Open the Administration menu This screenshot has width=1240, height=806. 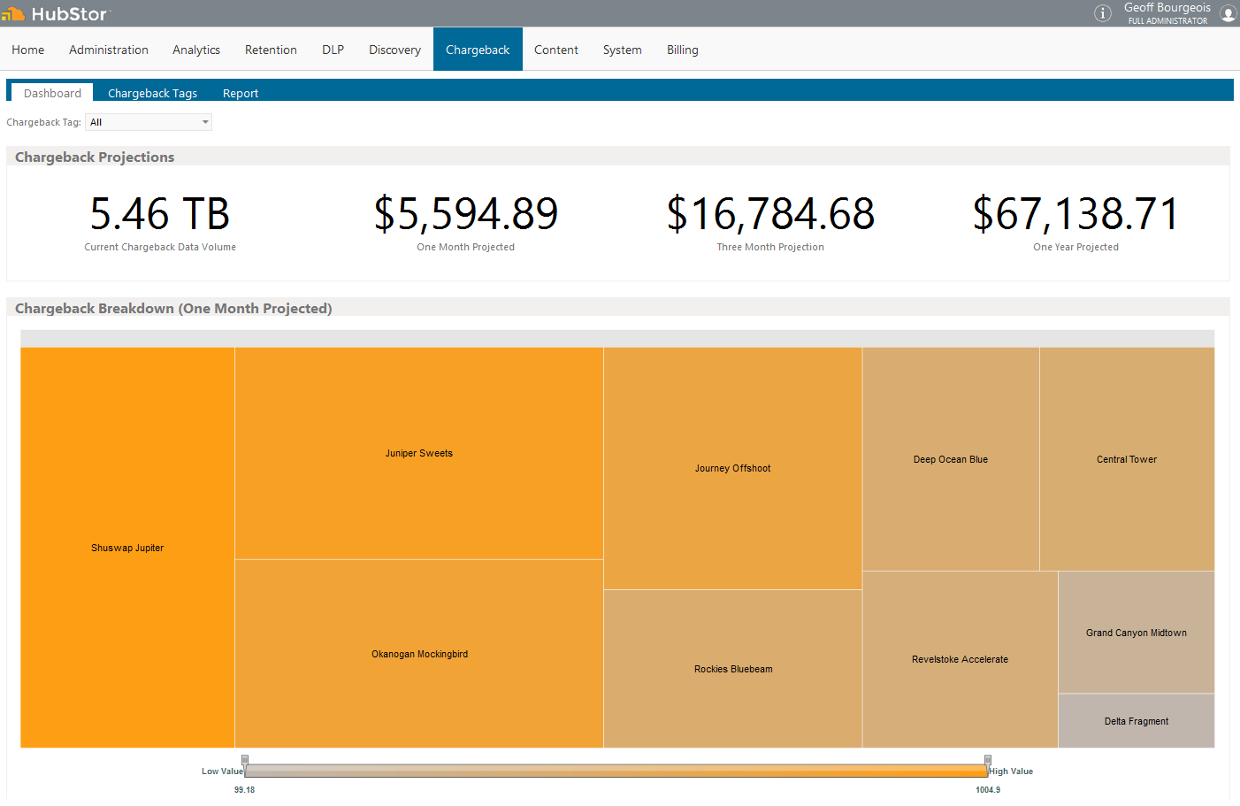pos(109,50)
